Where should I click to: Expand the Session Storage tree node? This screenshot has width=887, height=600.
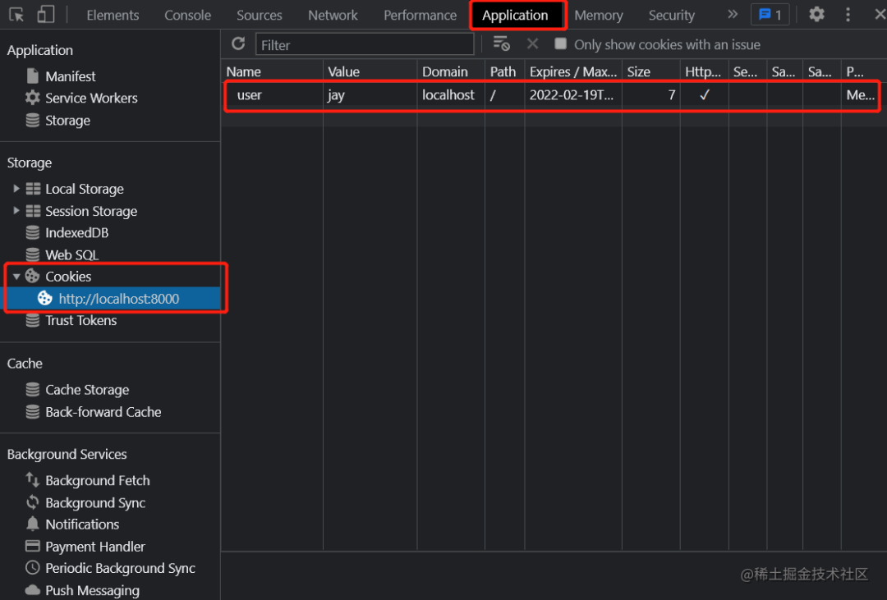[x=16, y=210]
